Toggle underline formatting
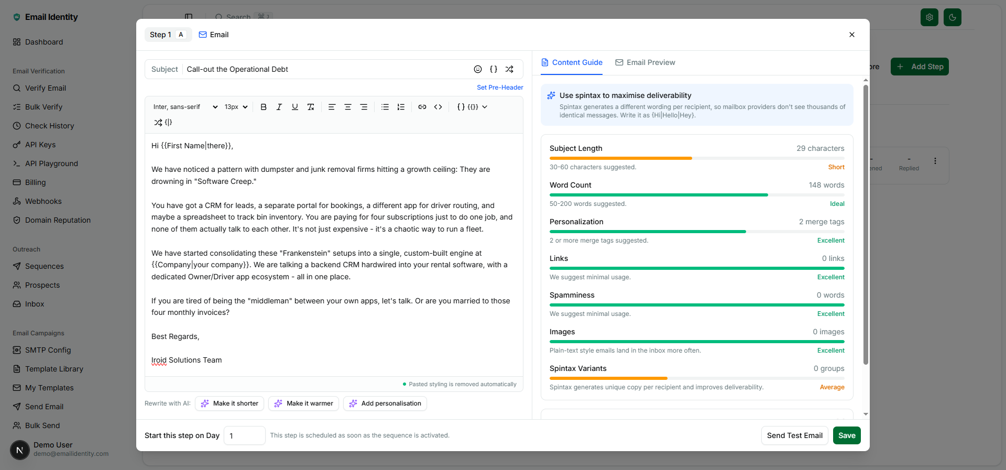 click(x=295, y=107)
